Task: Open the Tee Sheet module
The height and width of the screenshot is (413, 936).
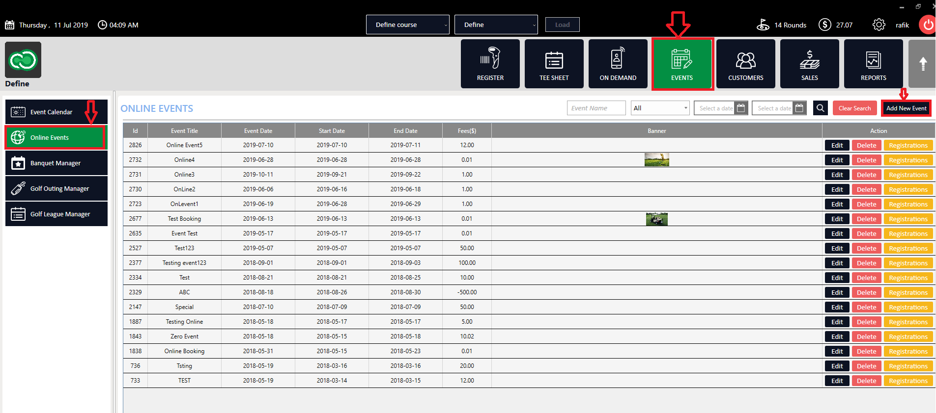Action: 554,64
